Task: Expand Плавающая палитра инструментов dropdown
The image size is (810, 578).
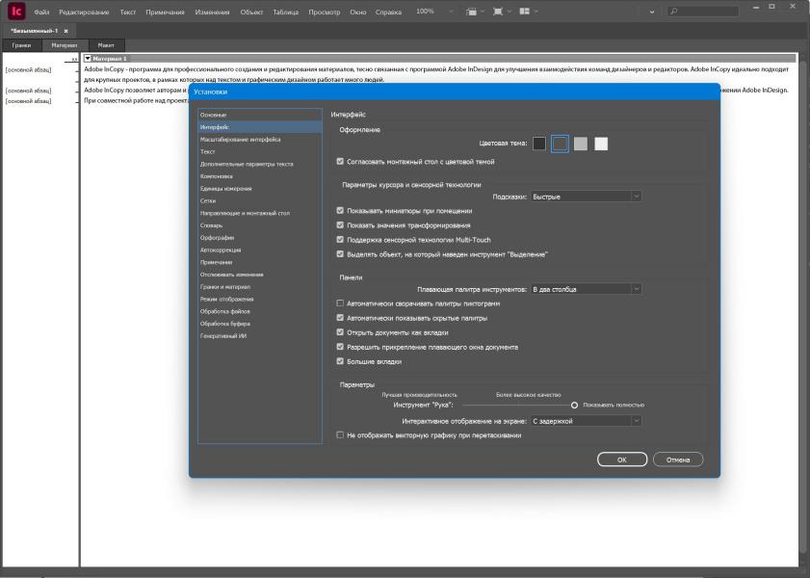Action: (x=586, y=289)
